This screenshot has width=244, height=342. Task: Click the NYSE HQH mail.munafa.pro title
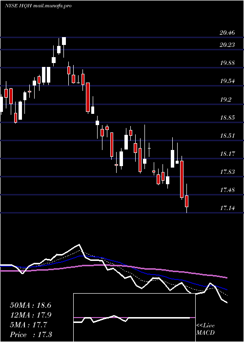[x=38, y=6]
